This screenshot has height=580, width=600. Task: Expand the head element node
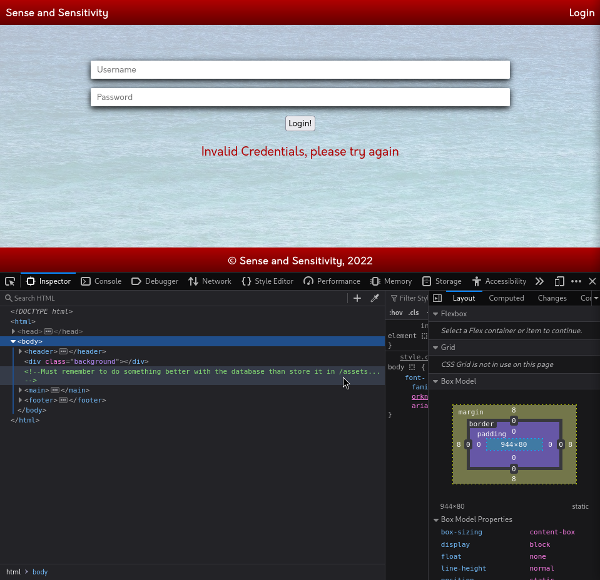(x=13, y=331)
